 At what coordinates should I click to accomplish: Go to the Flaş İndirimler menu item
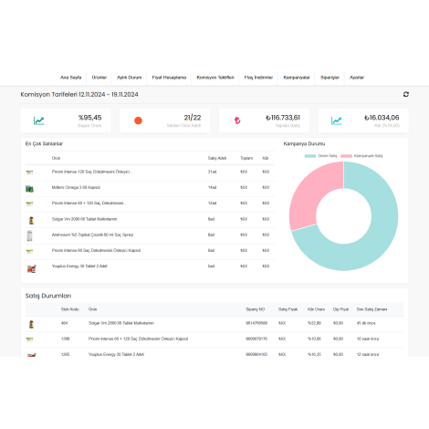point(258,78)
